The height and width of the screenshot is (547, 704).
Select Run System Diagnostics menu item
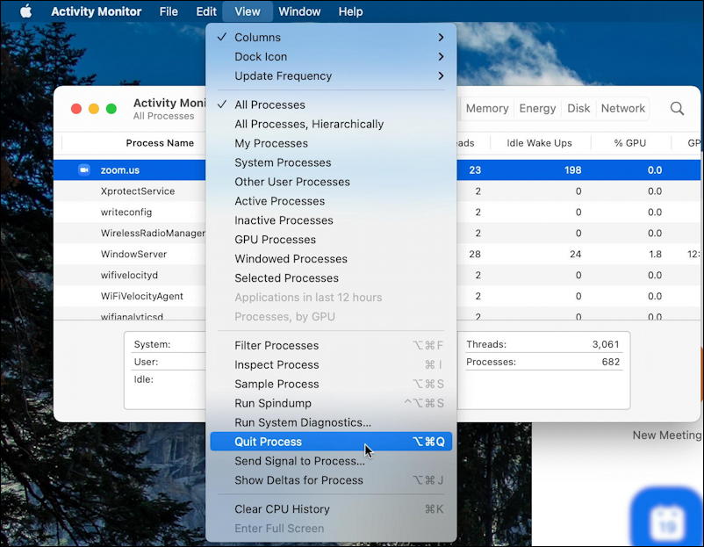point(303,422)
